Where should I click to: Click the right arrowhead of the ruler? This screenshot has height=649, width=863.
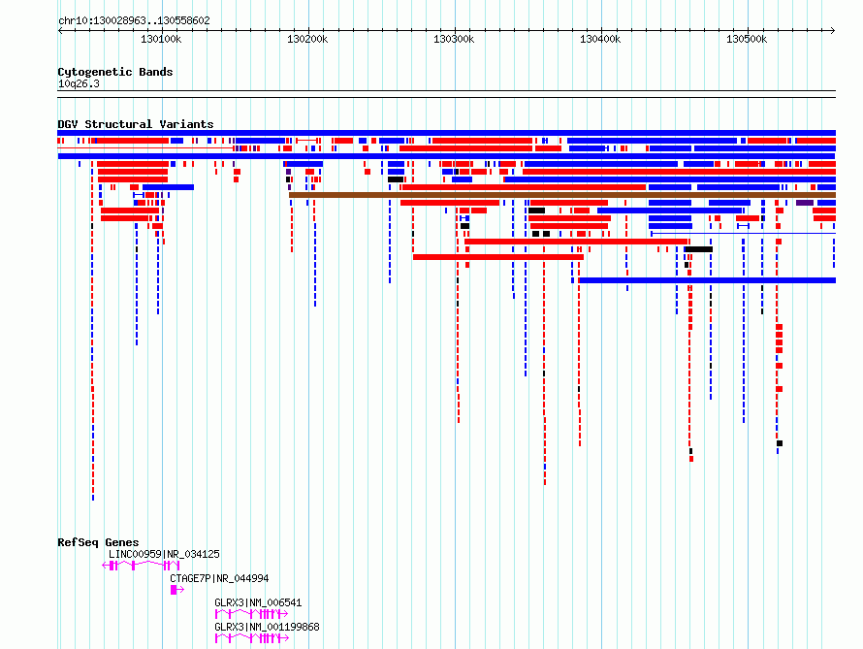coord(833,30)
